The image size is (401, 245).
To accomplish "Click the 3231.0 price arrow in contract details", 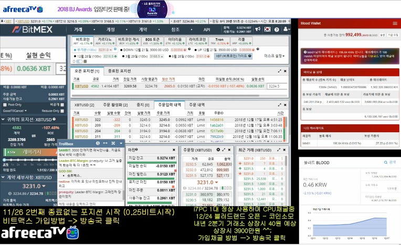I will point(44,186).
